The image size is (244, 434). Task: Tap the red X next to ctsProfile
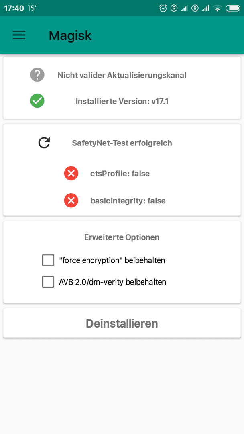tap(71, 174)
